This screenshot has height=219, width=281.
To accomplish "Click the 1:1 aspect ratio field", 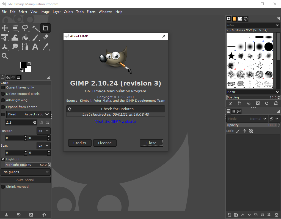I will 19,122.
